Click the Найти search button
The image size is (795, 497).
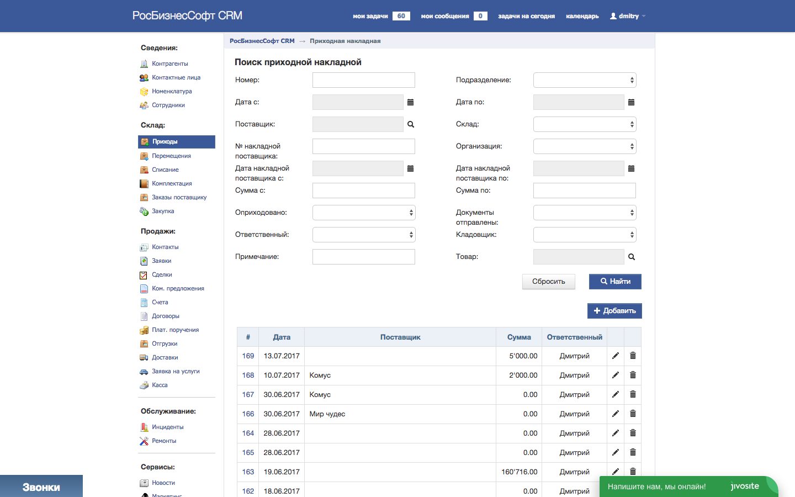coord(614,282)
